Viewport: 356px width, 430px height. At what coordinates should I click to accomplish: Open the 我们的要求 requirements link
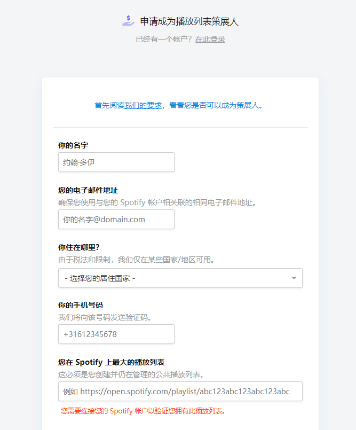[143, 105]
